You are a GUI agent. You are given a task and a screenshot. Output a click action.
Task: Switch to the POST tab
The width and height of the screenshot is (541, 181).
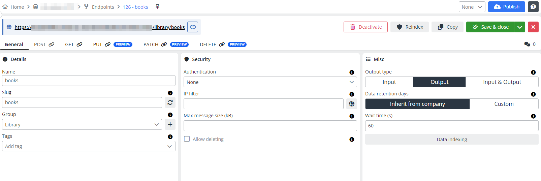[x=44, y=44]
